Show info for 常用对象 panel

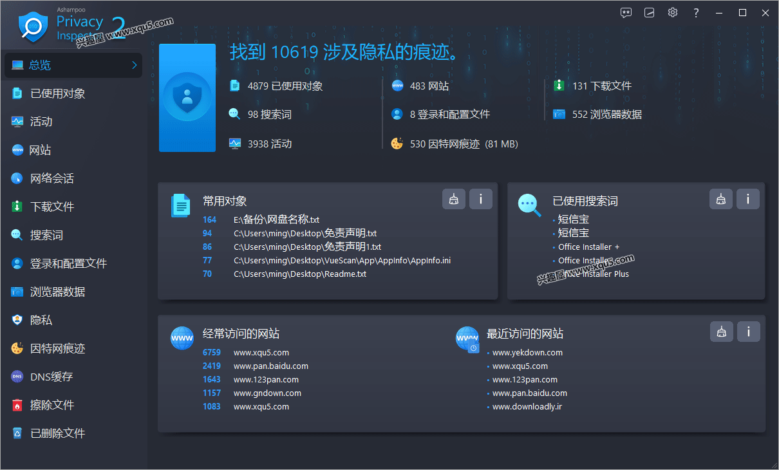click(x=481, y=200)
